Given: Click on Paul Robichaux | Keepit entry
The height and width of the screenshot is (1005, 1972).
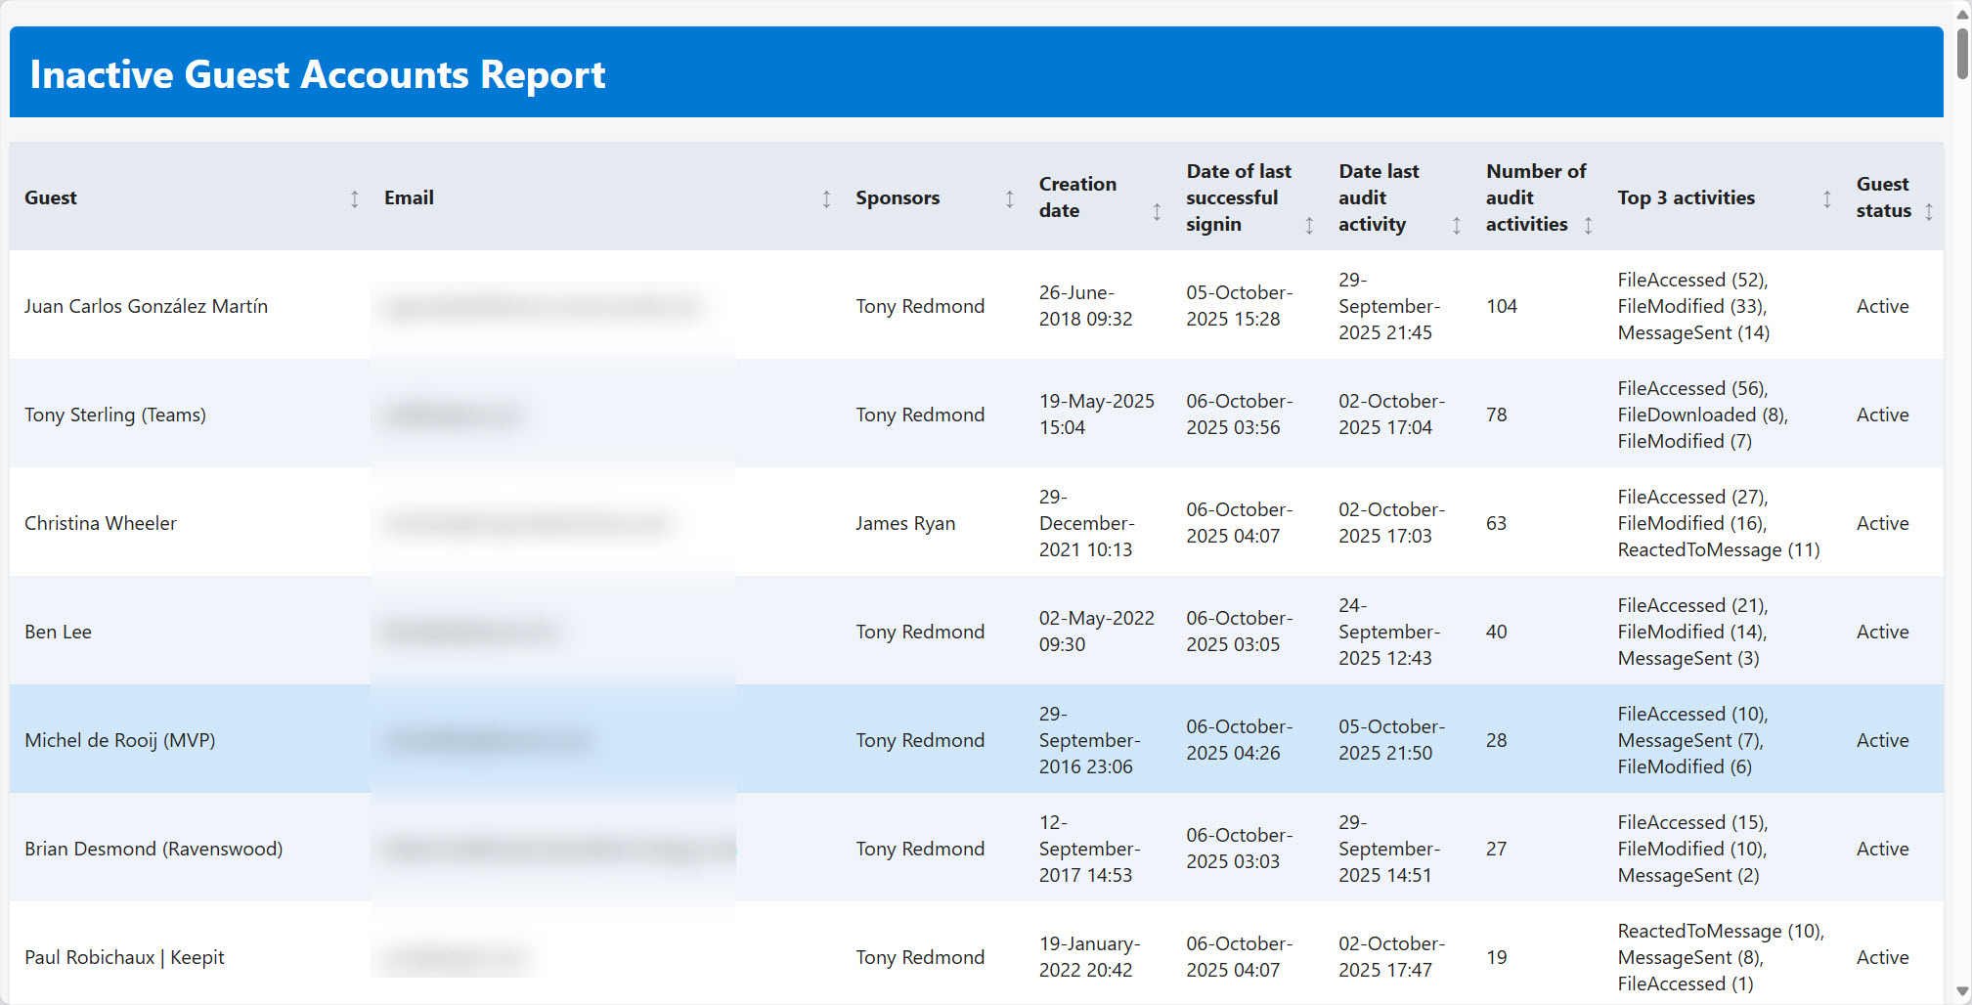Looking at the screenshot, I should 125,957.
